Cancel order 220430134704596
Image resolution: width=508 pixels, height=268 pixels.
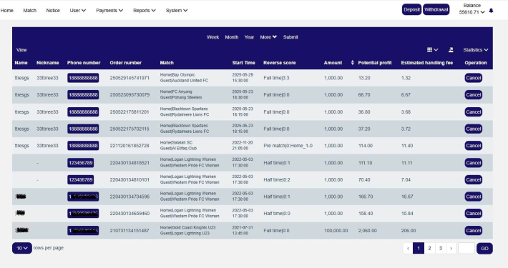(x=474, y=197)
